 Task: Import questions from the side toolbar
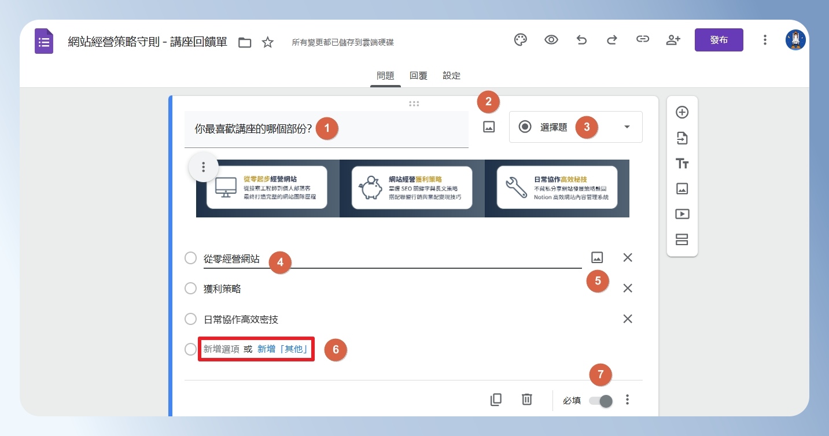[x=682, y=138]
